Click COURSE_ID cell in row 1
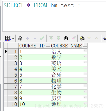The width and height of the screenshot is (106, 111). (x=34, y=51)
